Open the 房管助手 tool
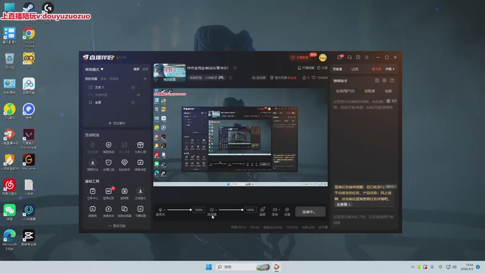The image size is (485, 273). pos(109,209)
